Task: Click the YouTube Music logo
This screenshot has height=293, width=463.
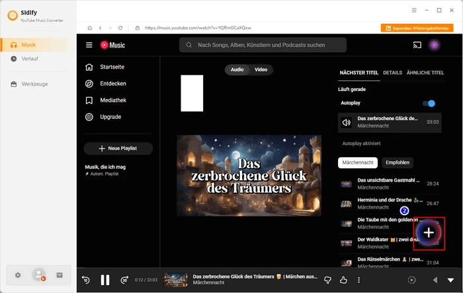Action: (112, 45)
